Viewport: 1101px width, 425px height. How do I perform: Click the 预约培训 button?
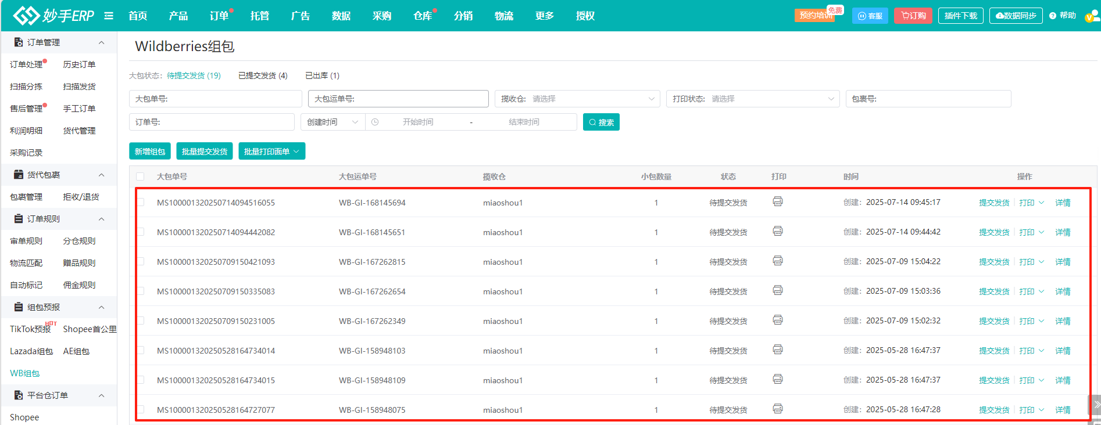tap(815, 16)
